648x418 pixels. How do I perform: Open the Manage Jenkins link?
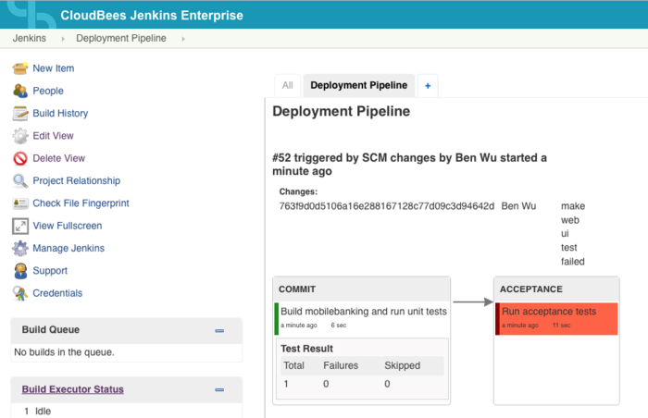tap(69, 248)
